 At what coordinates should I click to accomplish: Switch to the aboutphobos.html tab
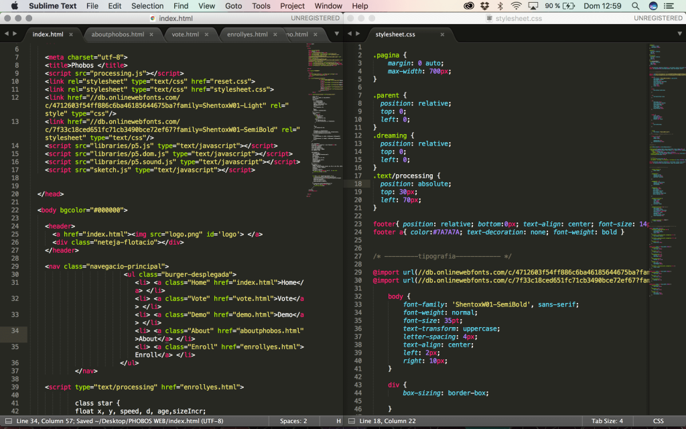(x=118, y=34)
